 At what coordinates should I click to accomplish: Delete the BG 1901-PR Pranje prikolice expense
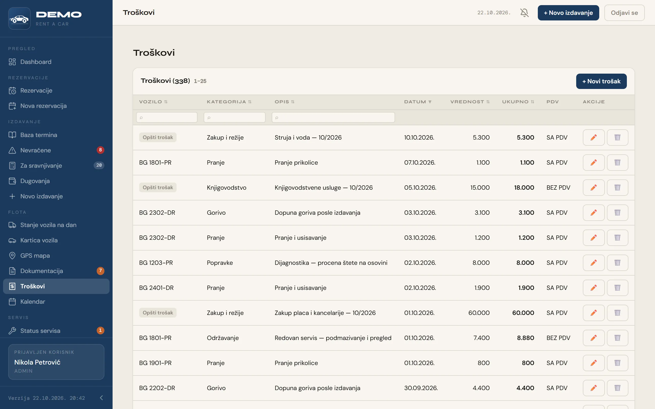(x=617, y=363)
